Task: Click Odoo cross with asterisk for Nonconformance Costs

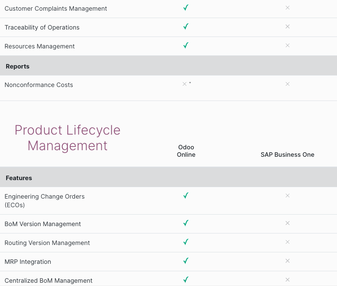Action: click(185, 84)
